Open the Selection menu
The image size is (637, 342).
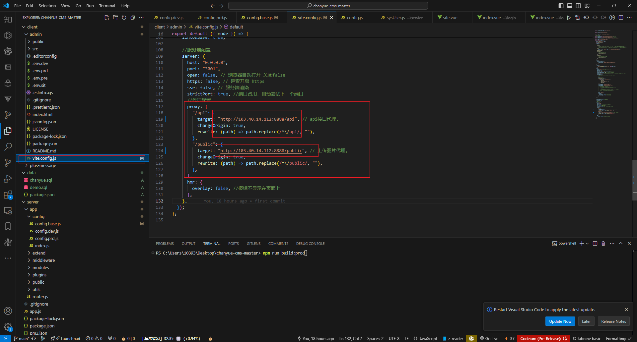point(47,6)
